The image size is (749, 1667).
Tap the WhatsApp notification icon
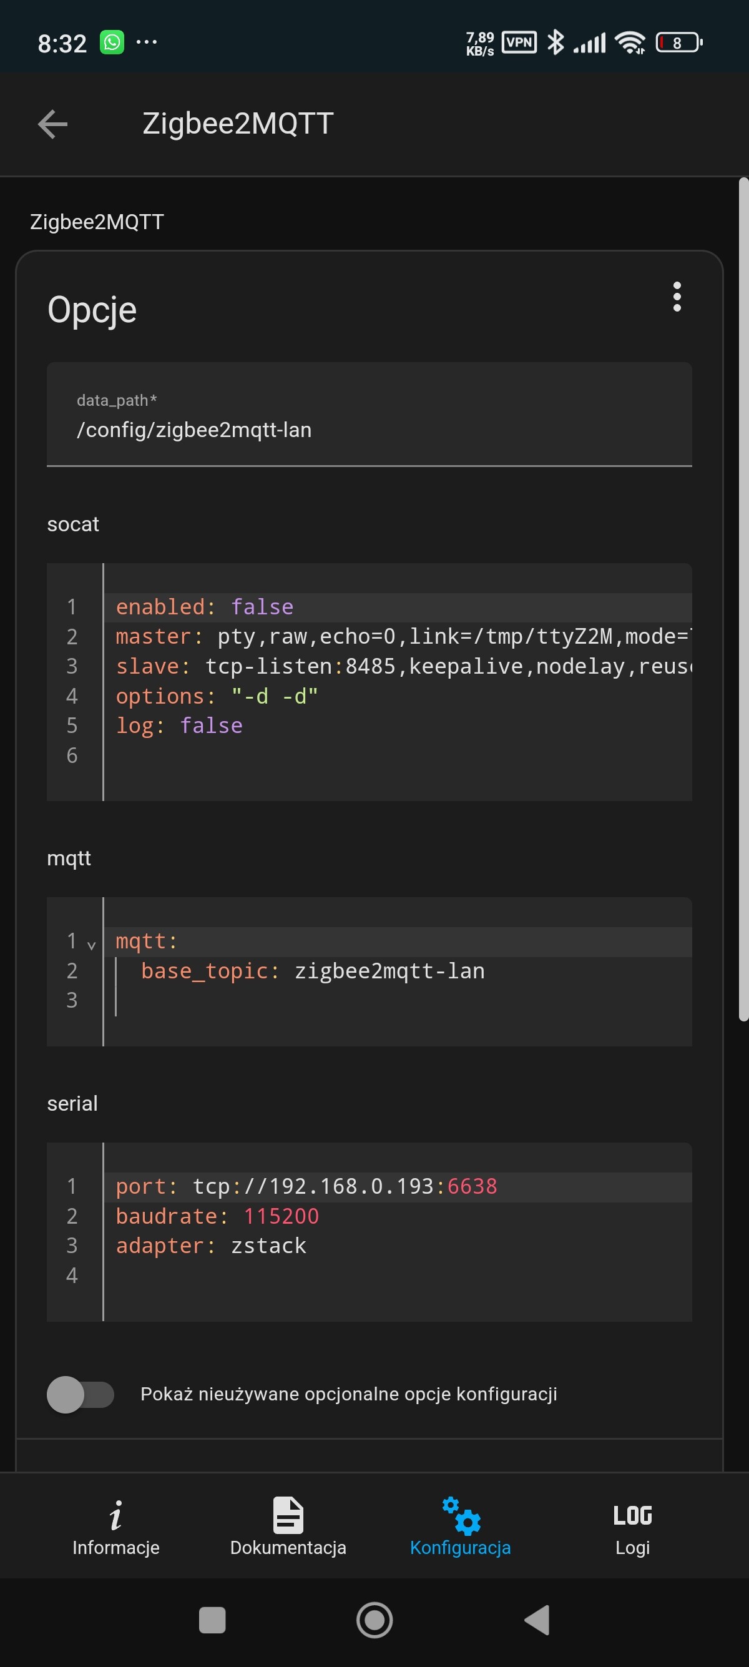[x=112, y=42]
